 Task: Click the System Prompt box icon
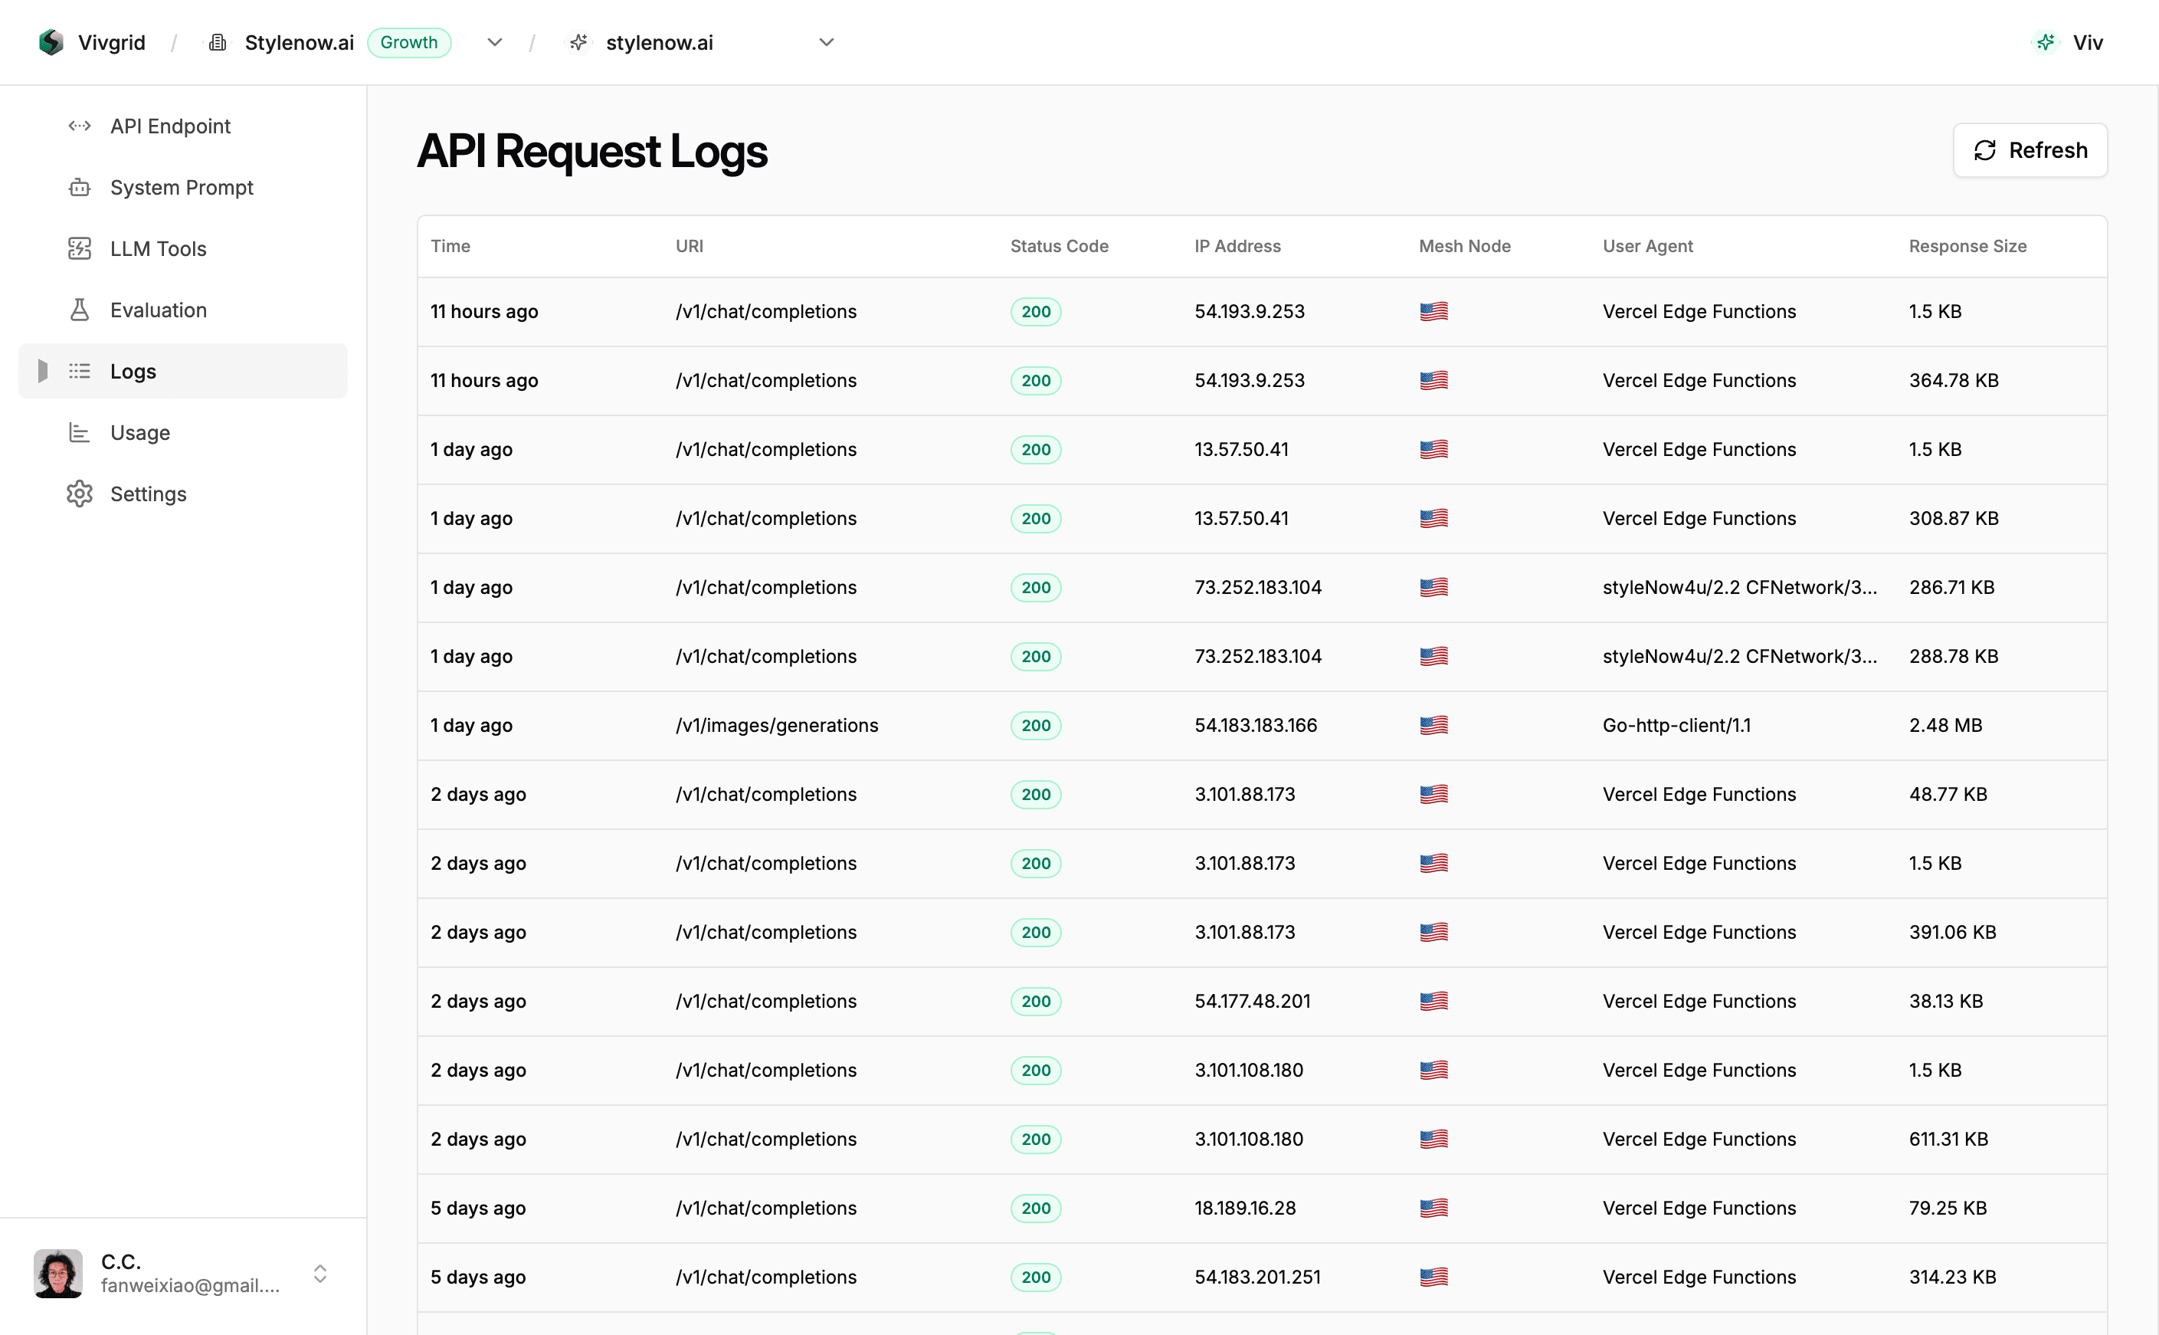[80, 187]
